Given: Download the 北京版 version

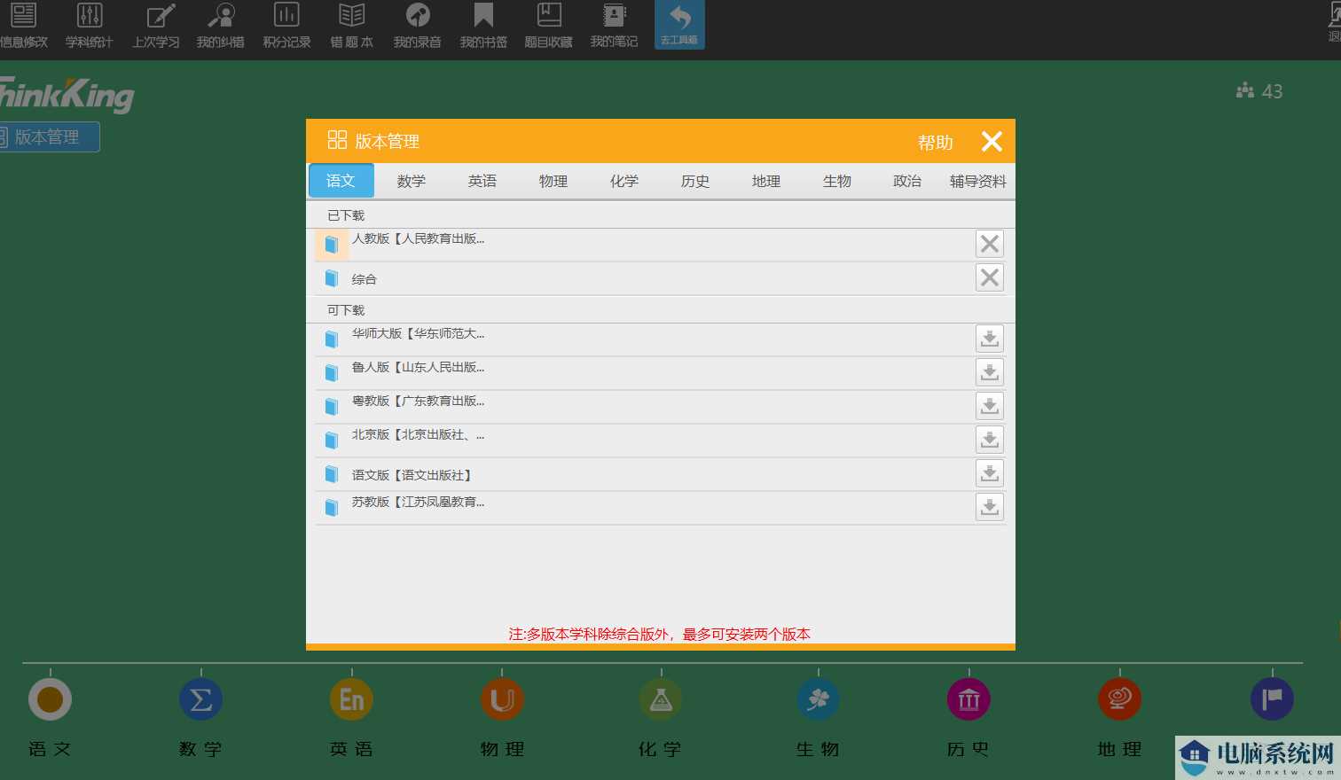Looking at the screenshot, I should (990, 440).
